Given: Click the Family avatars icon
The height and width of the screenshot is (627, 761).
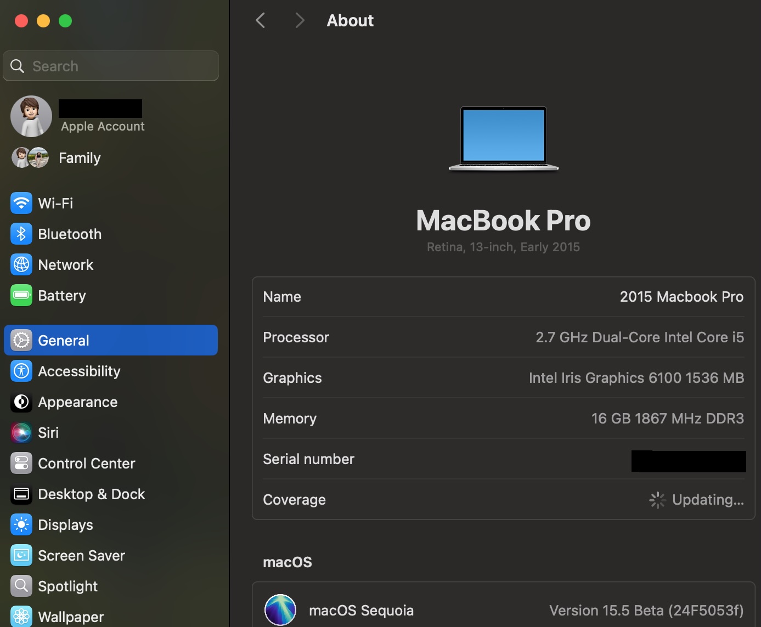Looking at the screenshot, I should tap(30, 157).
